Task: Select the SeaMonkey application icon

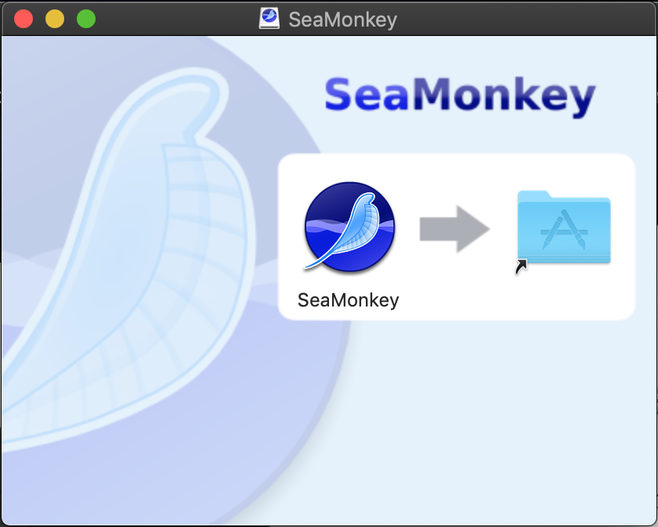Action: pos(349,227)
